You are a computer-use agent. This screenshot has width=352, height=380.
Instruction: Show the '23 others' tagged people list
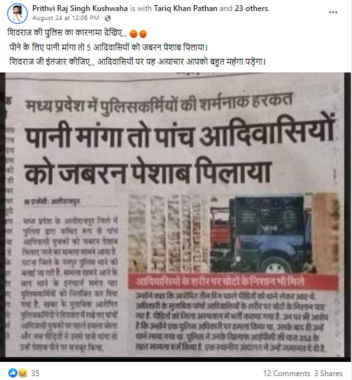coord(252,8)
